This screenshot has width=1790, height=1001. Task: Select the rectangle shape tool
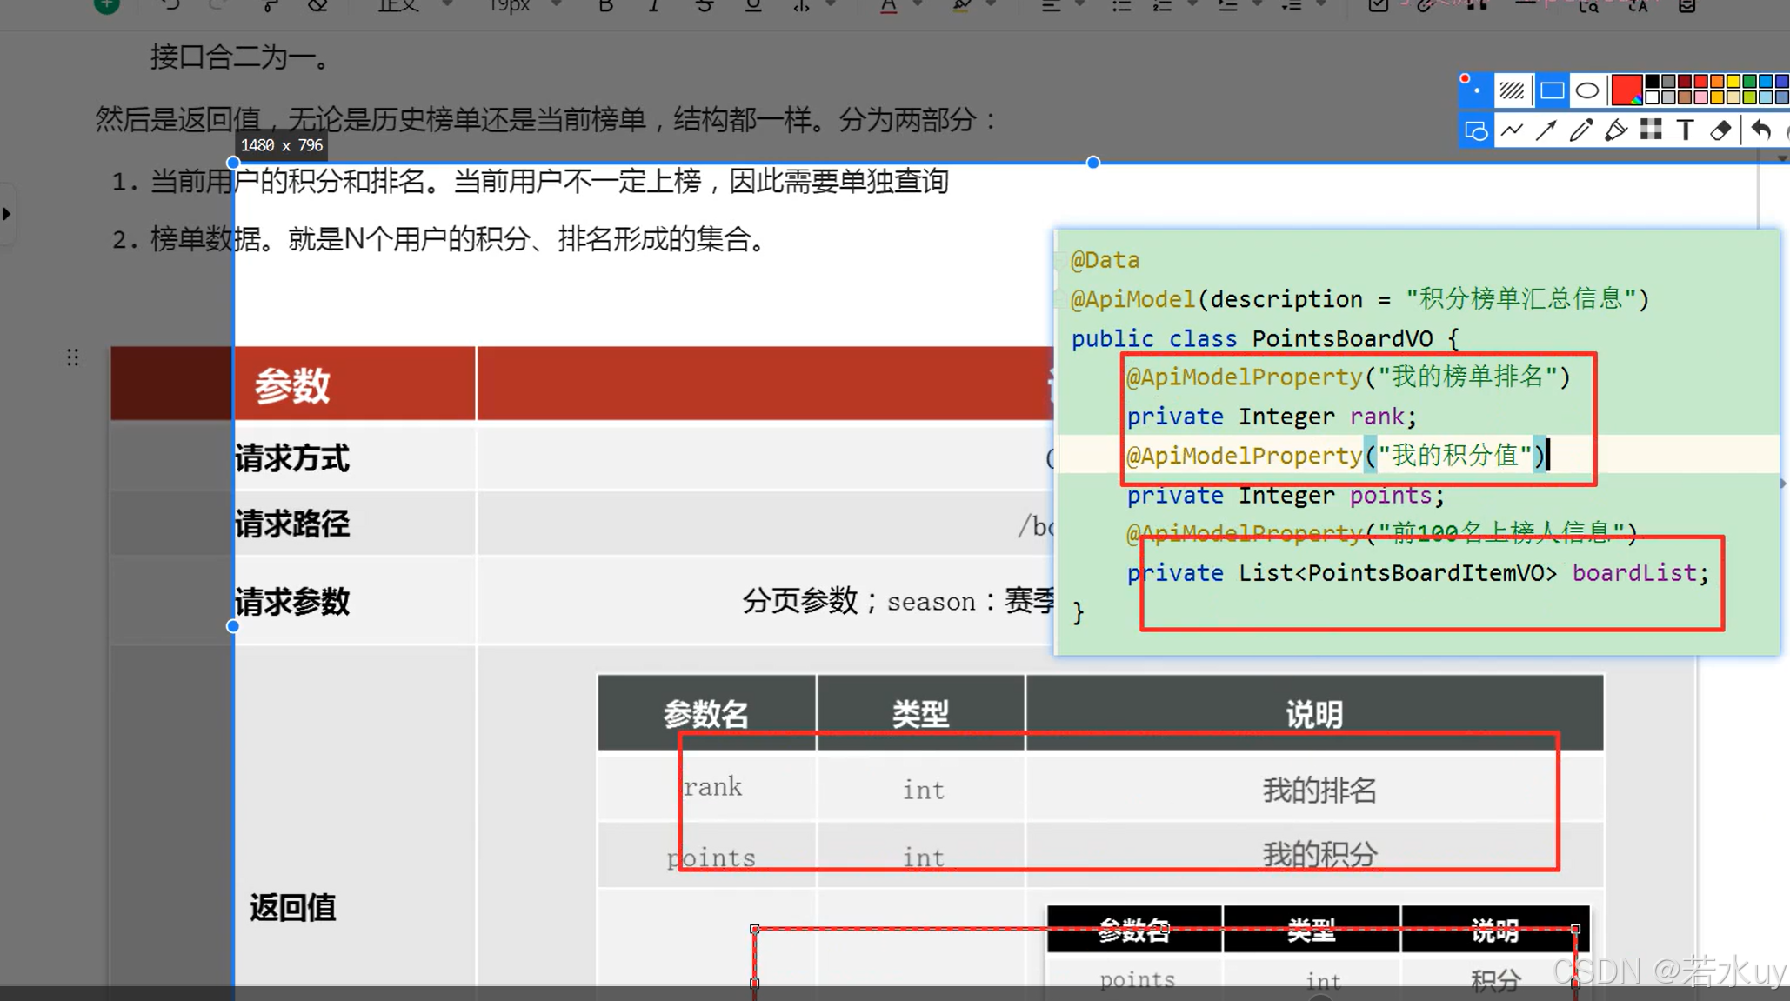[x=1552, y=90]
